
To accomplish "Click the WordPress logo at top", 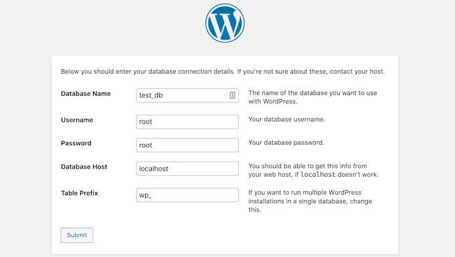I will click(x=225, y=23).
